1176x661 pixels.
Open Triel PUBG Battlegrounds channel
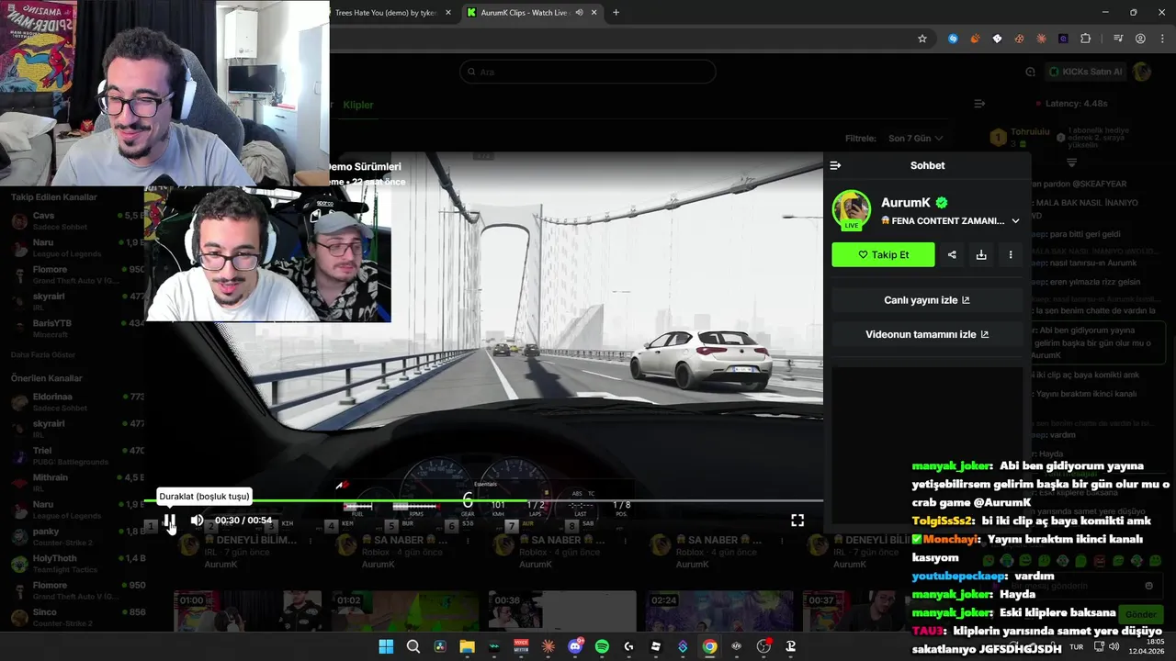point(73,455)
